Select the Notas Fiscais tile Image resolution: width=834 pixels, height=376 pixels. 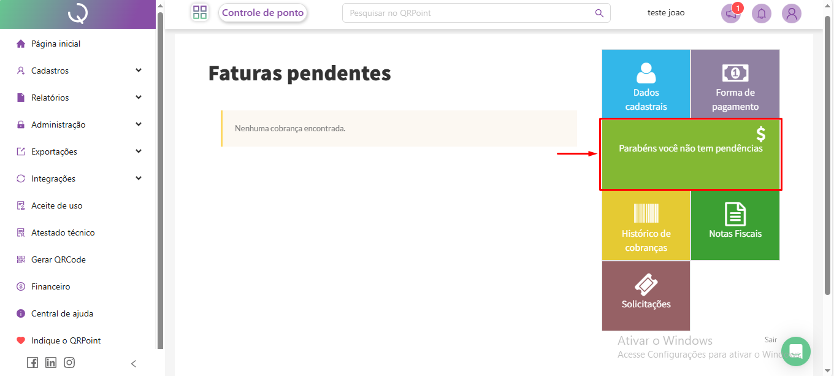click(x=735, y=226)
